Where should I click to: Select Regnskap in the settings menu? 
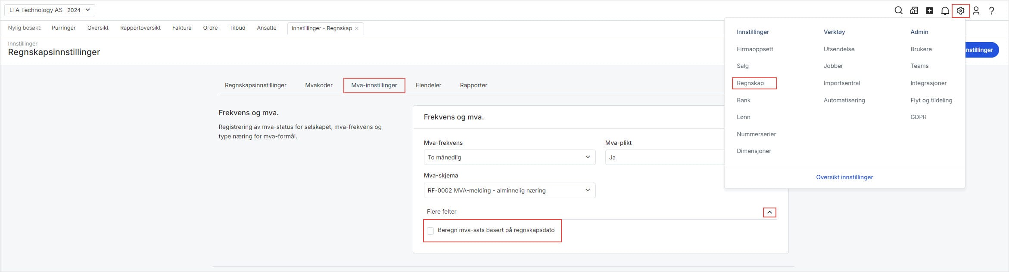click(750, 83)
